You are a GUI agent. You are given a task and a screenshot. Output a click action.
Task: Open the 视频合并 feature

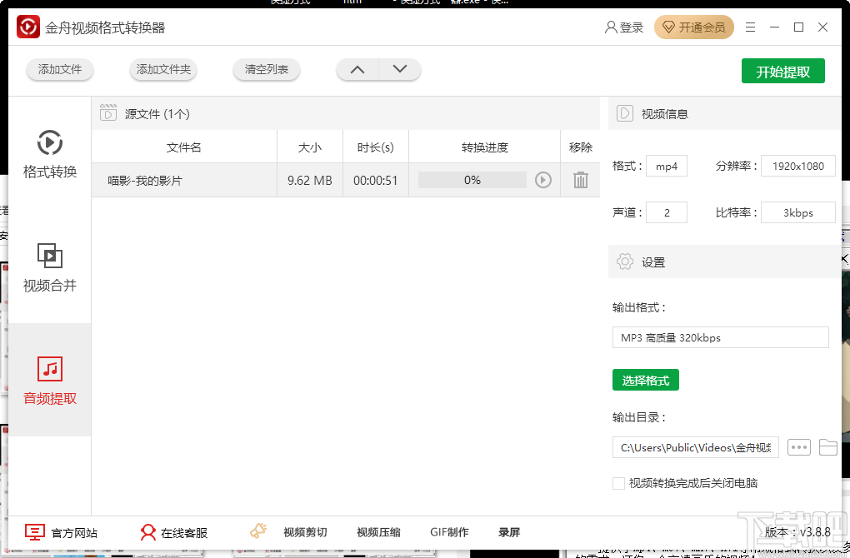coord(49,267)
